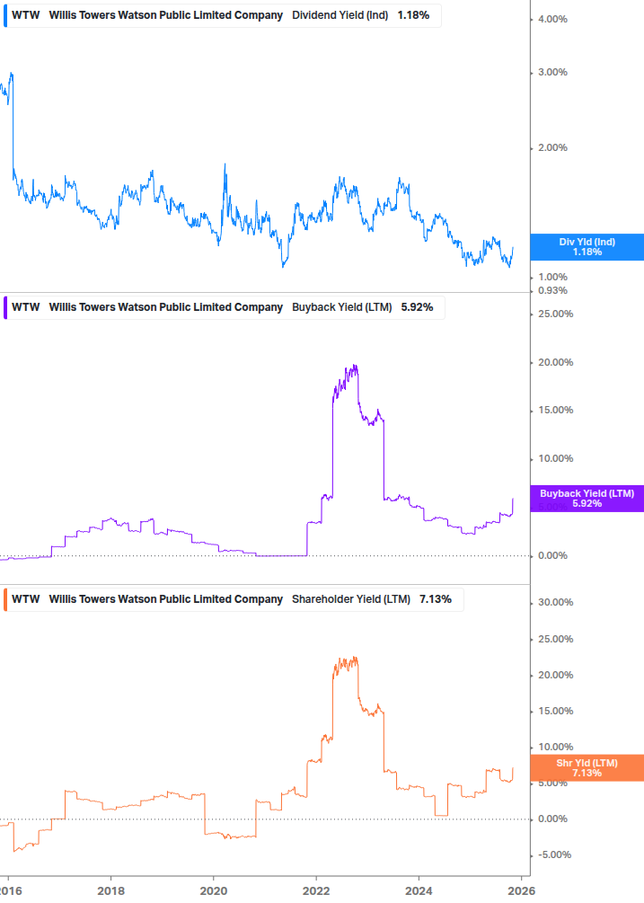Click the 30.00% tick on shareholder yield axis
644x903 pixels.
[x=555, y=602]
